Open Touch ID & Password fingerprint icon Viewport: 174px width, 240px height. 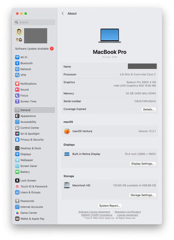pyautogui.click(x=17, y=186)
